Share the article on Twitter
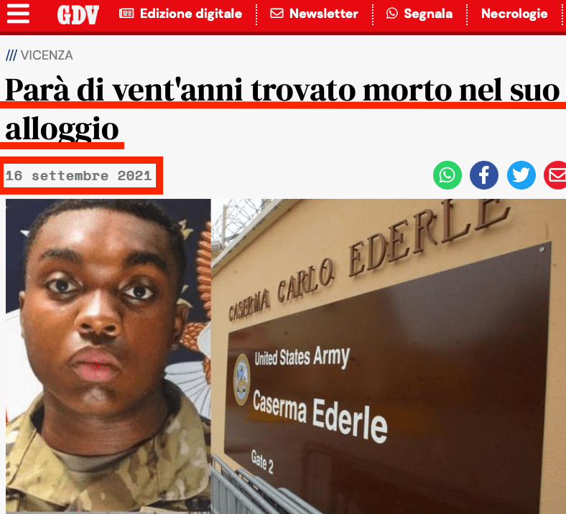This screenshot has height=514, width=566. click(x=521, y=175)
